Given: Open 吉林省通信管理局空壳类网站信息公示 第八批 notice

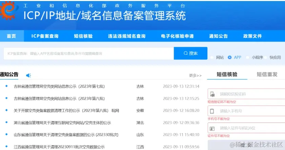Looking at the screenshot, I should (59, 98).
